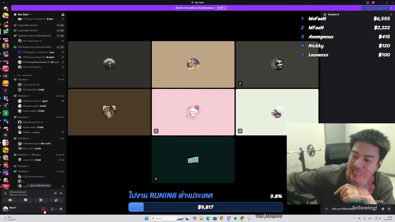Open taskbar clock and date

(387, 218)
